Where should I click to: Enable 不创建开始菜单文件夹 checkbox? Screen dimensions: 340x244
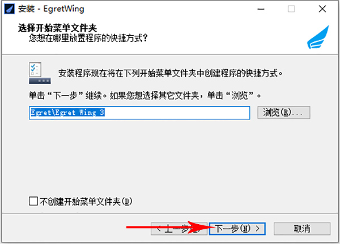[33, 201]
